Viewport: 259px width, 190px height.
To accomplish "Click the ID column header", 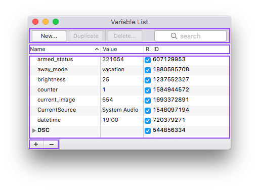I will (x=190, y=49).
